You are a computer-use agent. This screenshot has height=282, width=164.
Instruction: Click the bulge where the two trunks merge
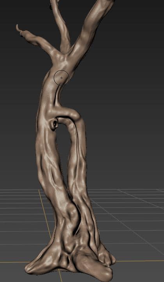click(x=72, y=212)
